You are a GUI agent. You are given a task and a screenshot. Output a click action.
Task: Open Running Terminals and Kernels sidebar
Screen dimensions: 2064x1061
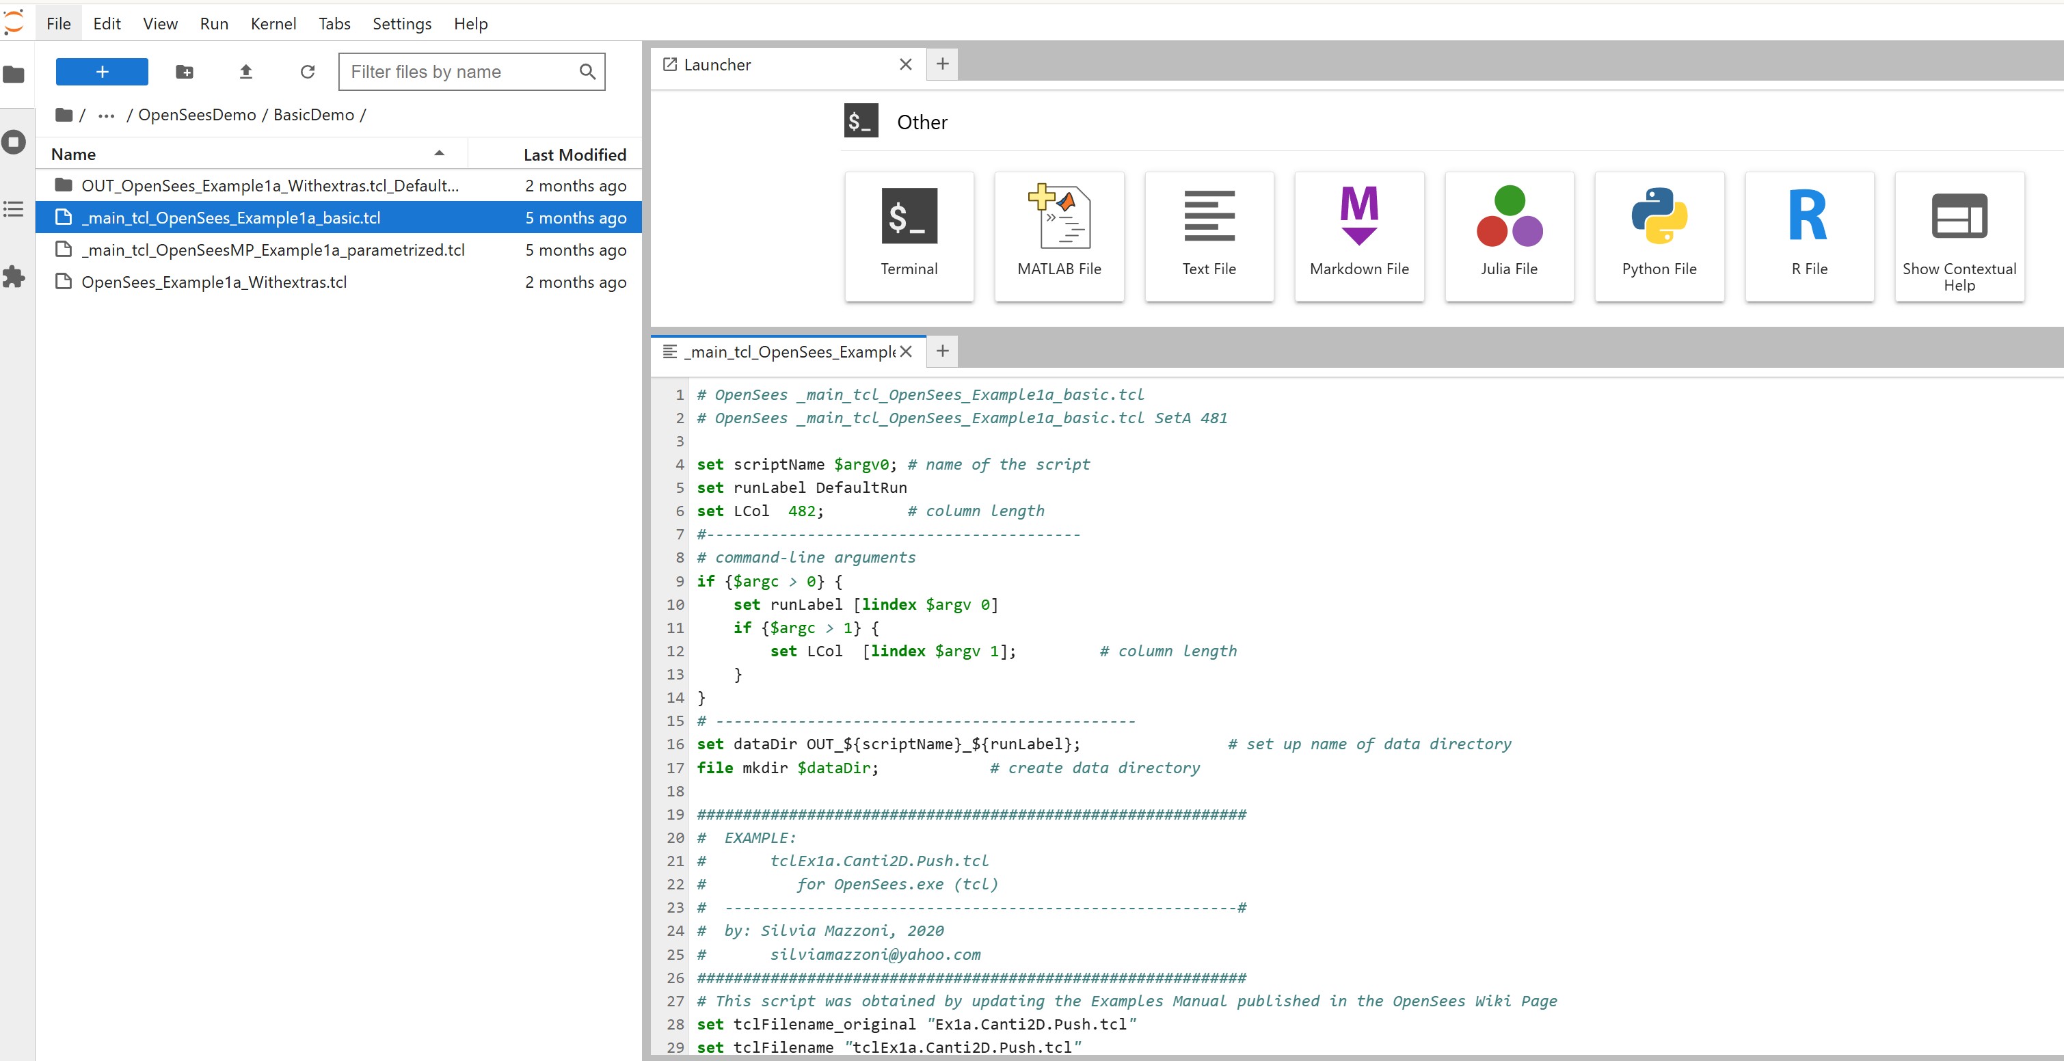14,143
